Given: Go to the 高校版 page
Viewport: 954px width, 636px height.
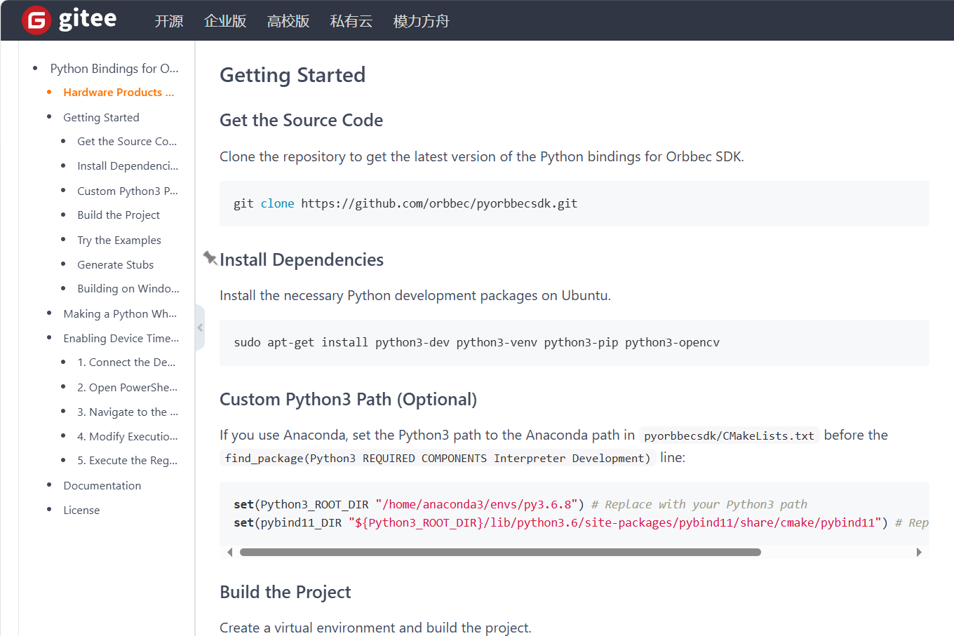Looking at the screenshot, I should [x=288, y=21].
